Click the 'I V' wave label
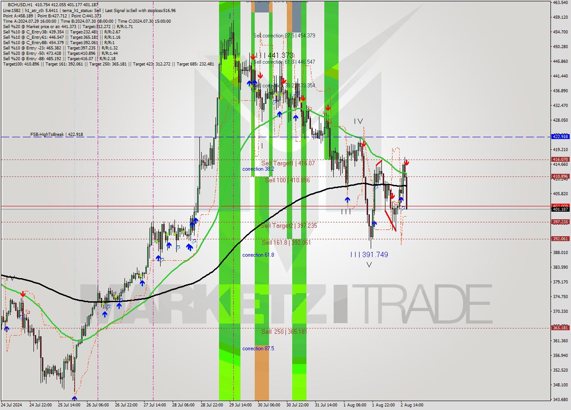This screenshot has height=410, width=571. [x=359, y=121]
